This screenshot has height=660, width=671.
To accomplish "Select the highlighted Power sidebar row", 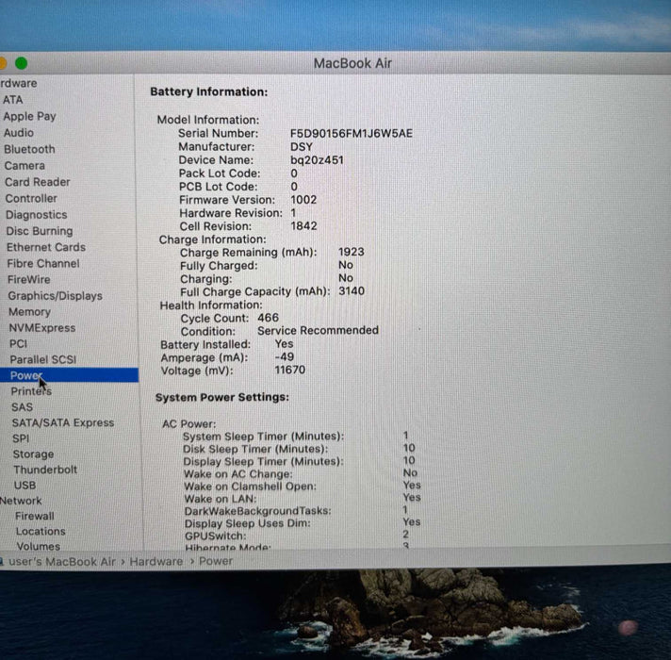I will point(69,375).
